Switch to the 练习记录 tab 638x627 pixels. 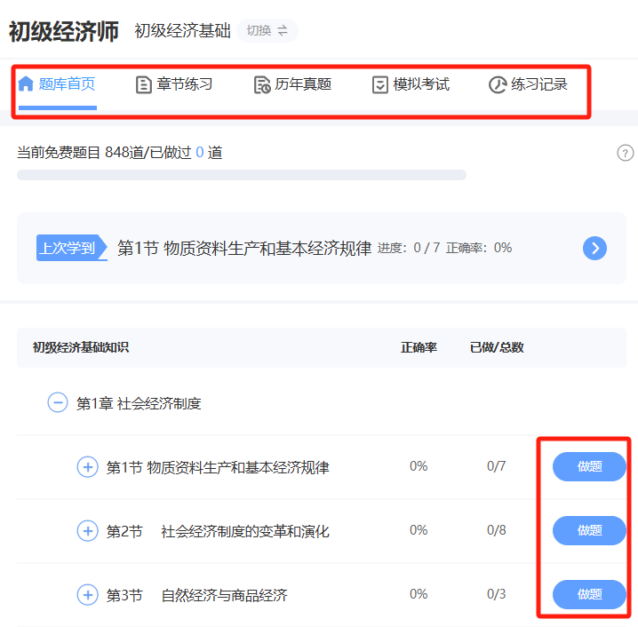pyautogui.click(x=528, y=84)
